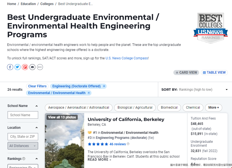Click Clear Filters button
232x168 pixels.
tap(37, 86)
